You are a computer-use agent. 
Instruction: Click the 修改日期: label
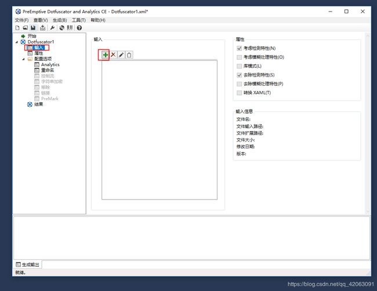(245, 147)
